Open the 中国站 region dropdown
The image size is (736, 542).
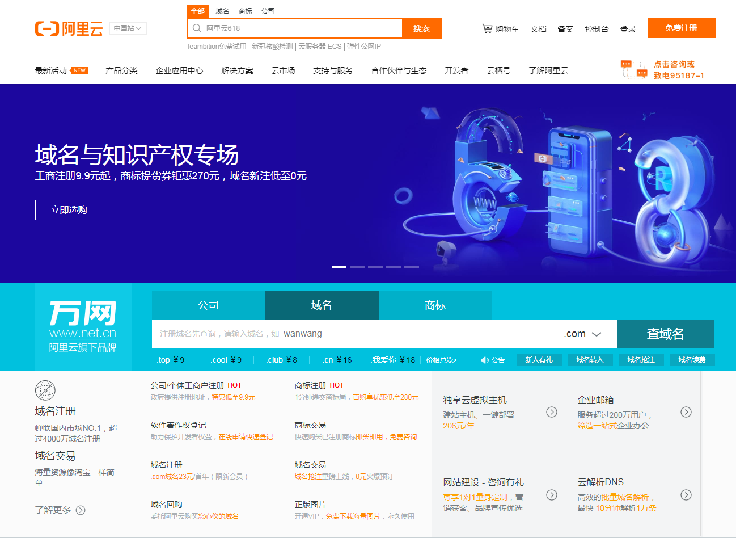point(128,28)
